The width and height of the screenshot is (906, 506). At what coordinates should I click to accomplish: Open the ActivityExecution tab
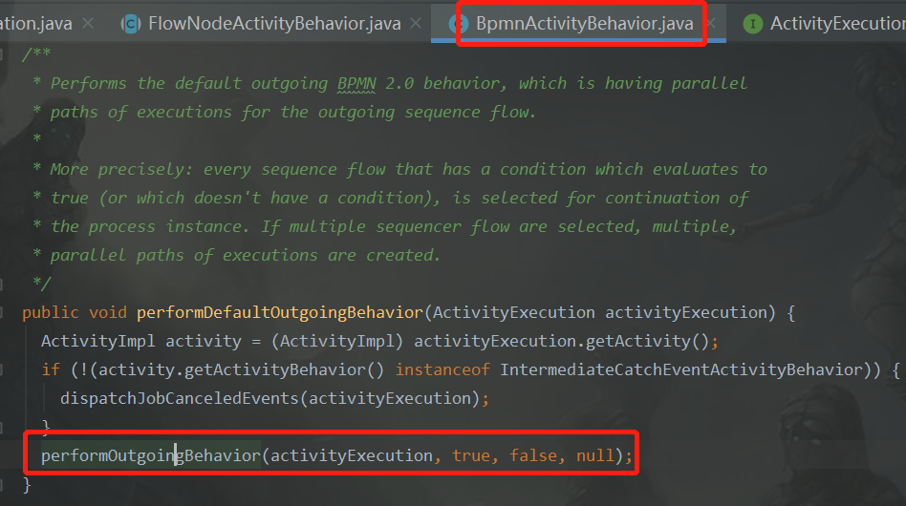click(x=838, y=24)
